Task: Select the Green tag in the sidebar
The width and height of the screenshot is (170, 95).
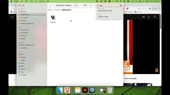Action: [32, 63]
